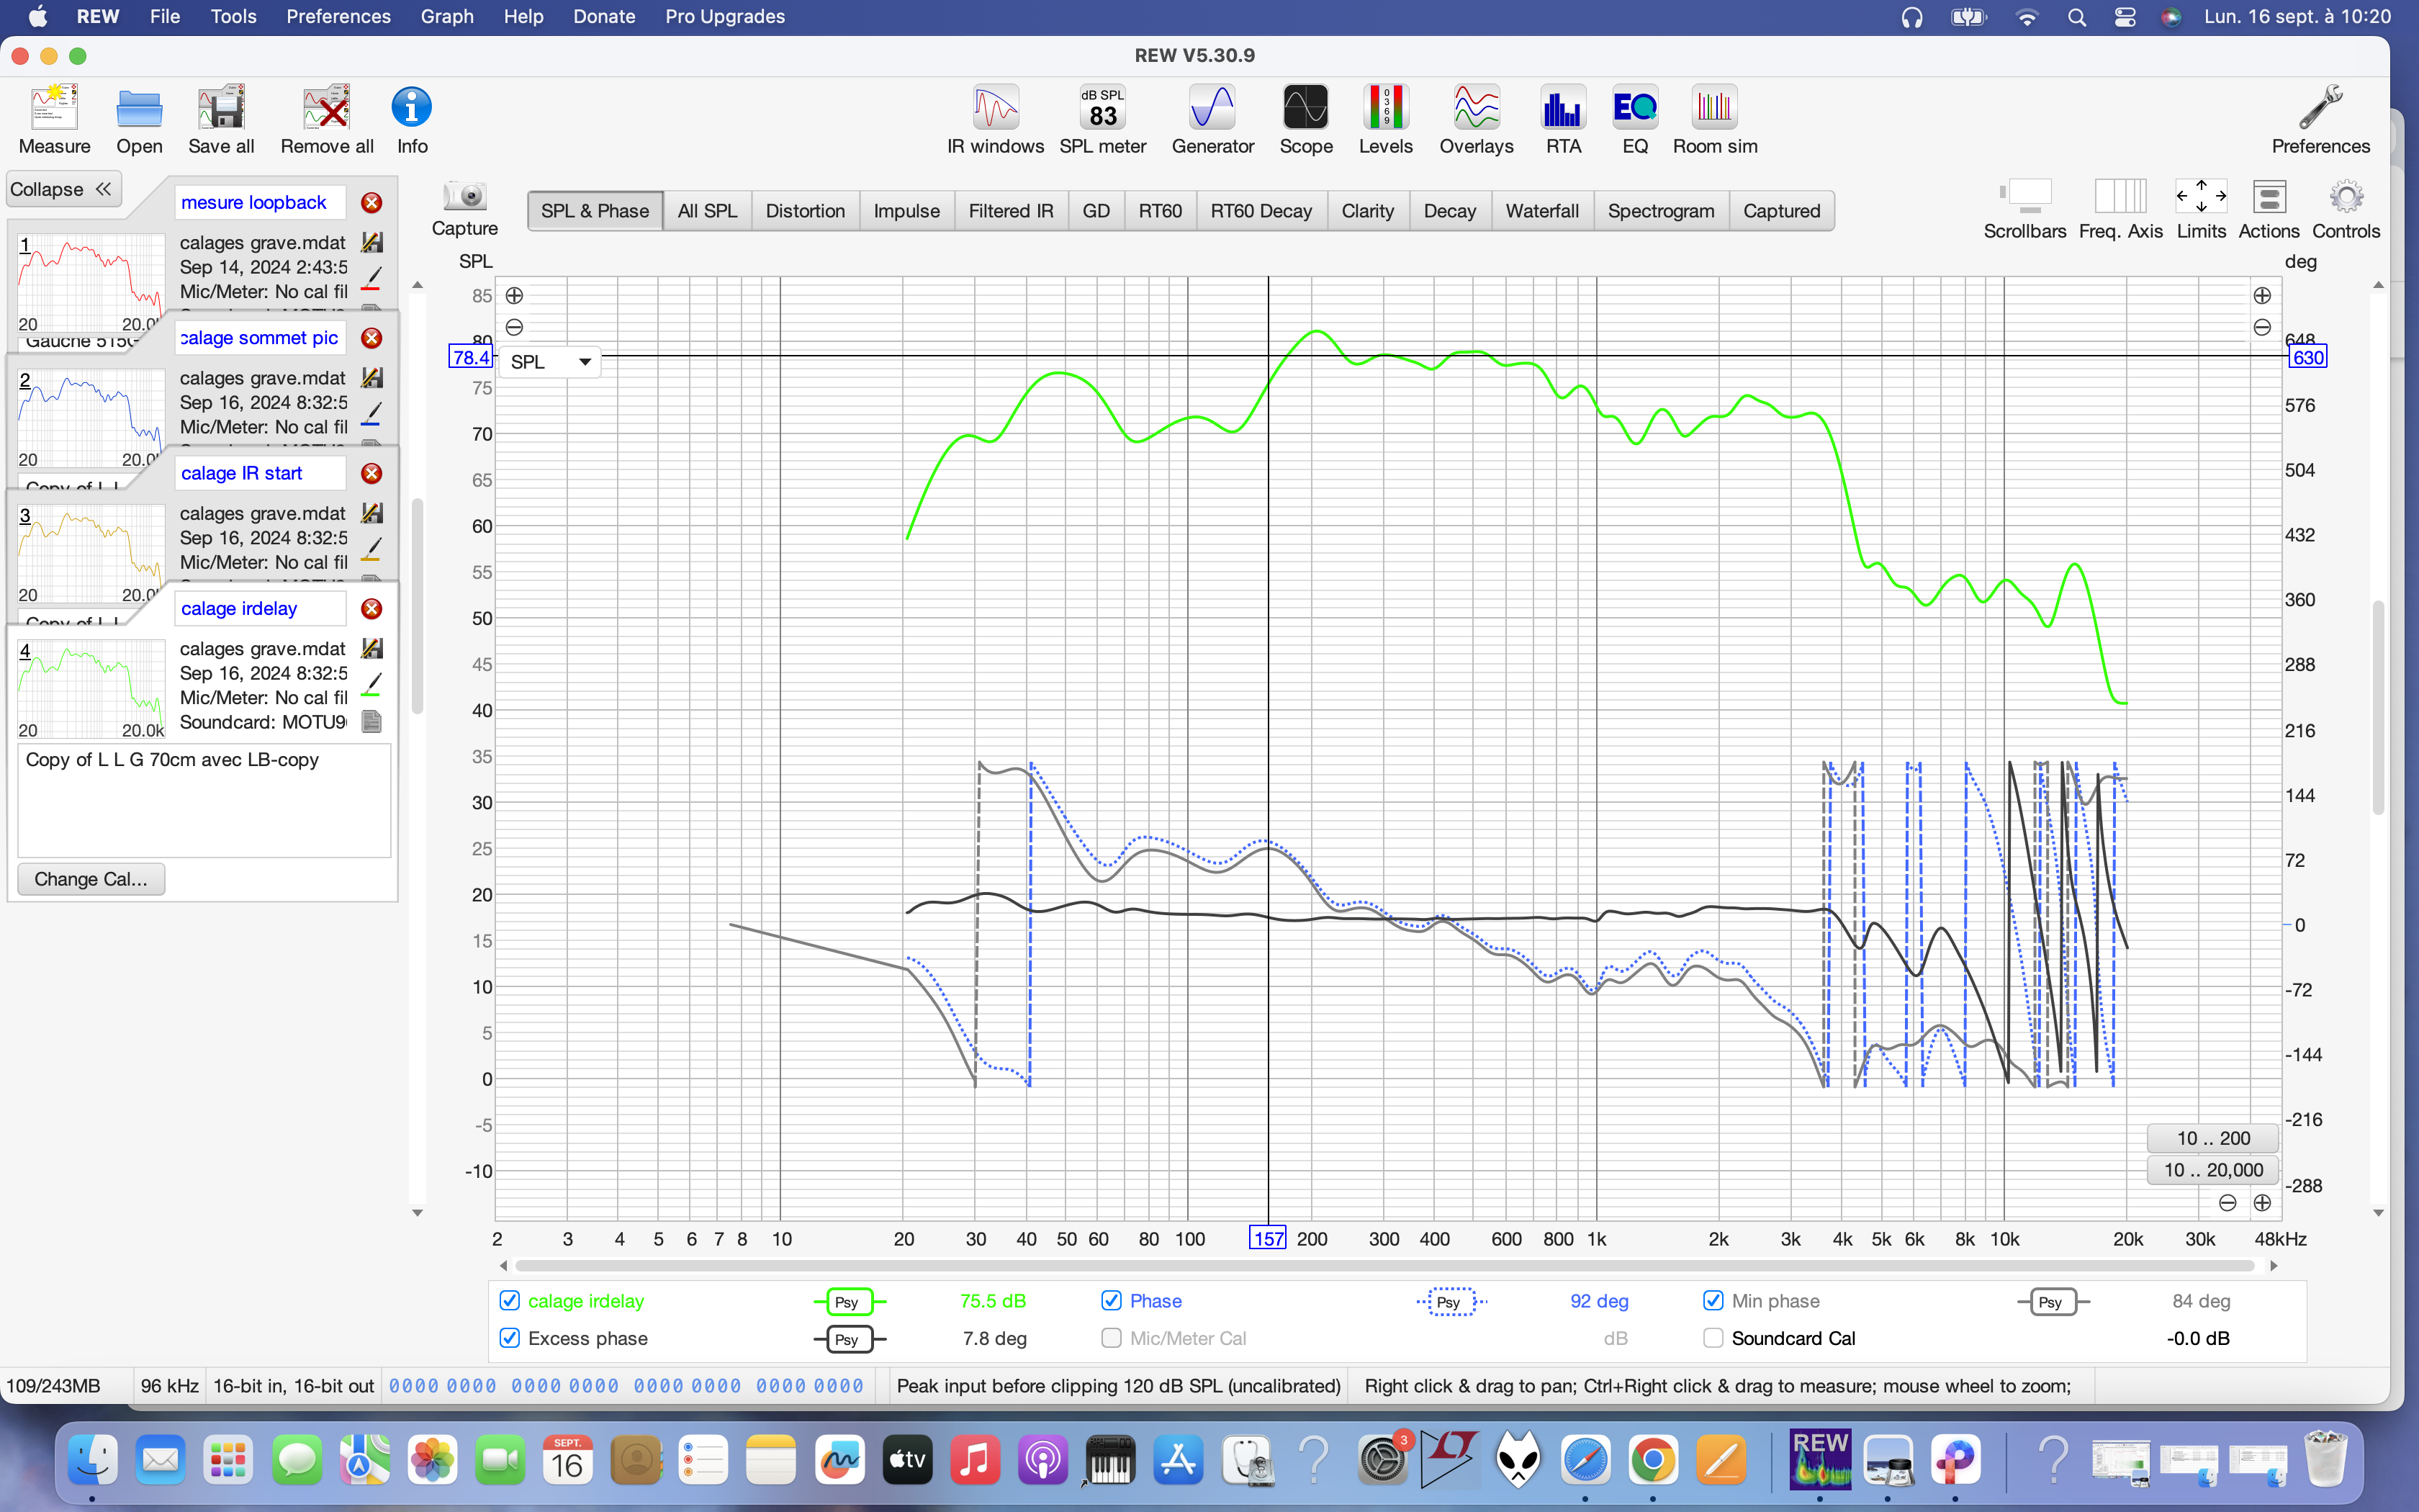Click the measurement notes text area
Screen dimensions: 2419x1512
pos(204,800)
